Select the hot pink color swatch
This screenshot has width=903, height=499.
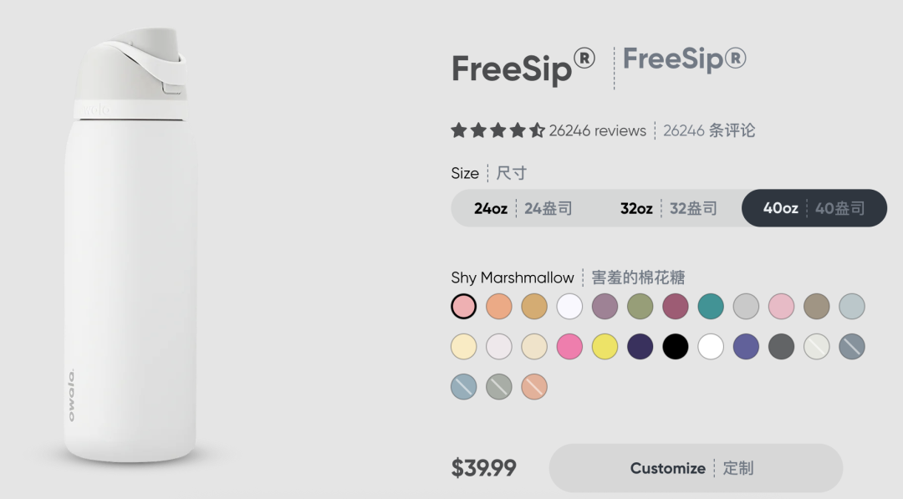click(x=569, y=346)
